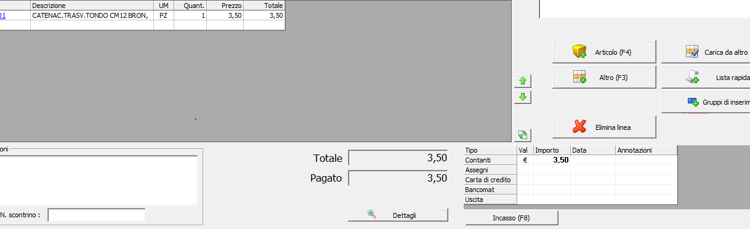Click the green up arrow icon
This screenshot has height=229, width=750.
[522, 81]
